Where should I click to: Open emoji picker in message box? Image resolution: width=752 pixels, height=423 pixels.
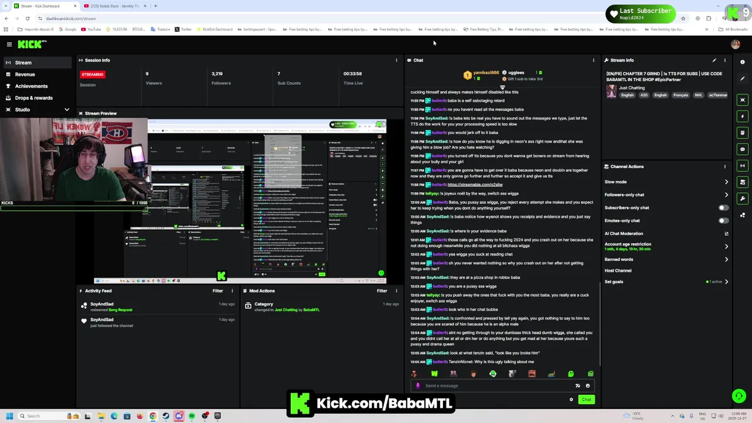587,386
